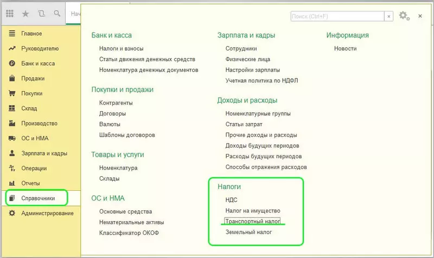This screenshot has height=258, width=434.
Task: Open Налог на имущество
Action: pyautogui.click(x=253, y=211)
